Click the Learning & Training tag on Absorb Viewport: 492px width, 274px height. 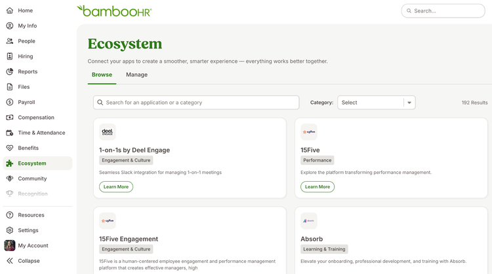coord(324,249)
